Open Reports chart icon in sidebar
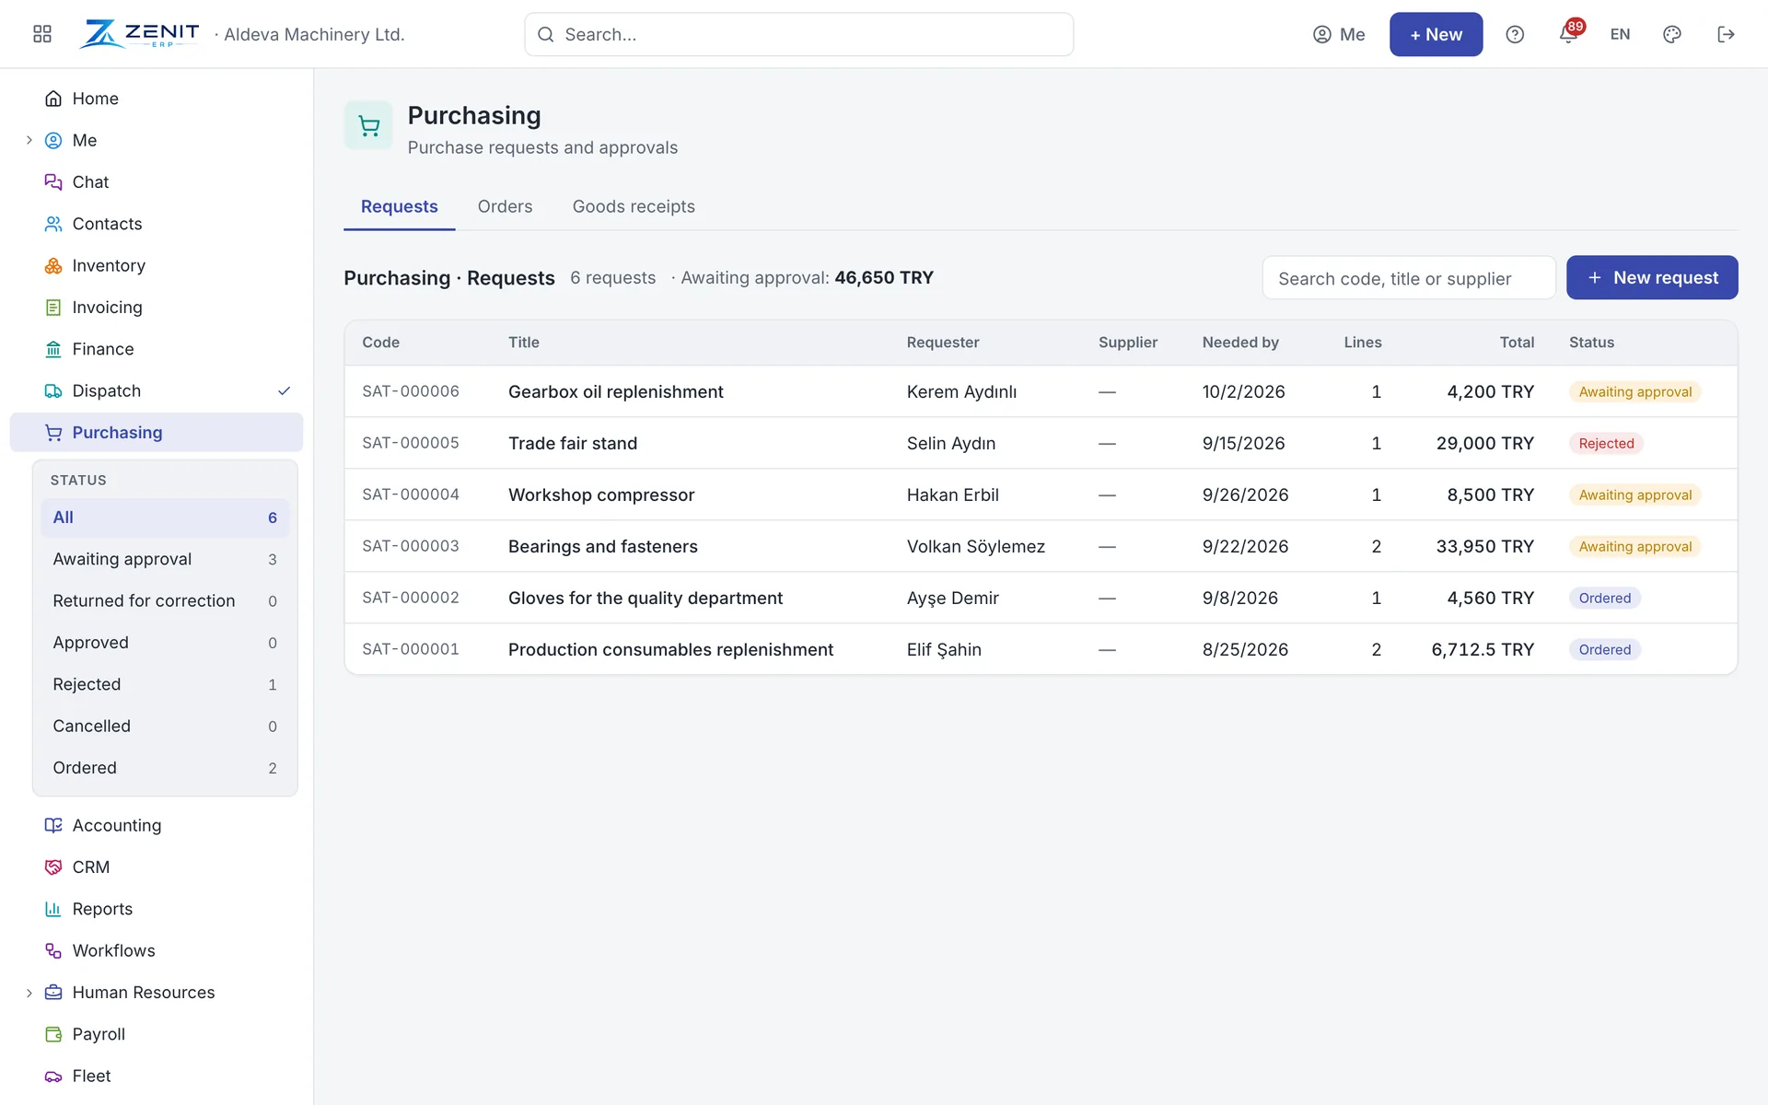This screenshot has width=1768, height=1105. click(x=53, y=909)
